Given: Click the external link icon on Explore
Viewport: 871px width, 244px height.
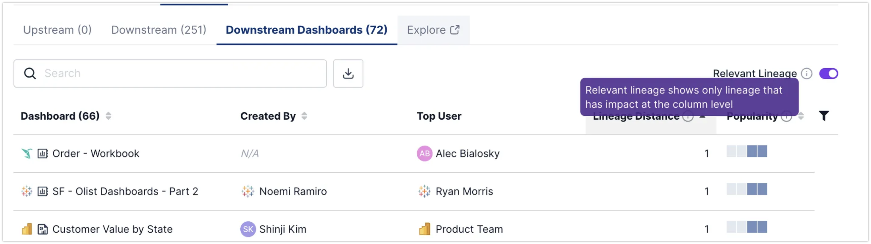Looking at the screenshot, I should tap(455, 30).
